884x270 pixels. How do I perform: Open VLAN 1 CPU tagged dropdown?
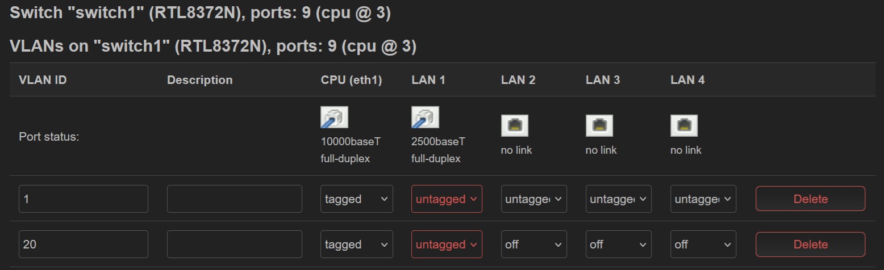356,199
